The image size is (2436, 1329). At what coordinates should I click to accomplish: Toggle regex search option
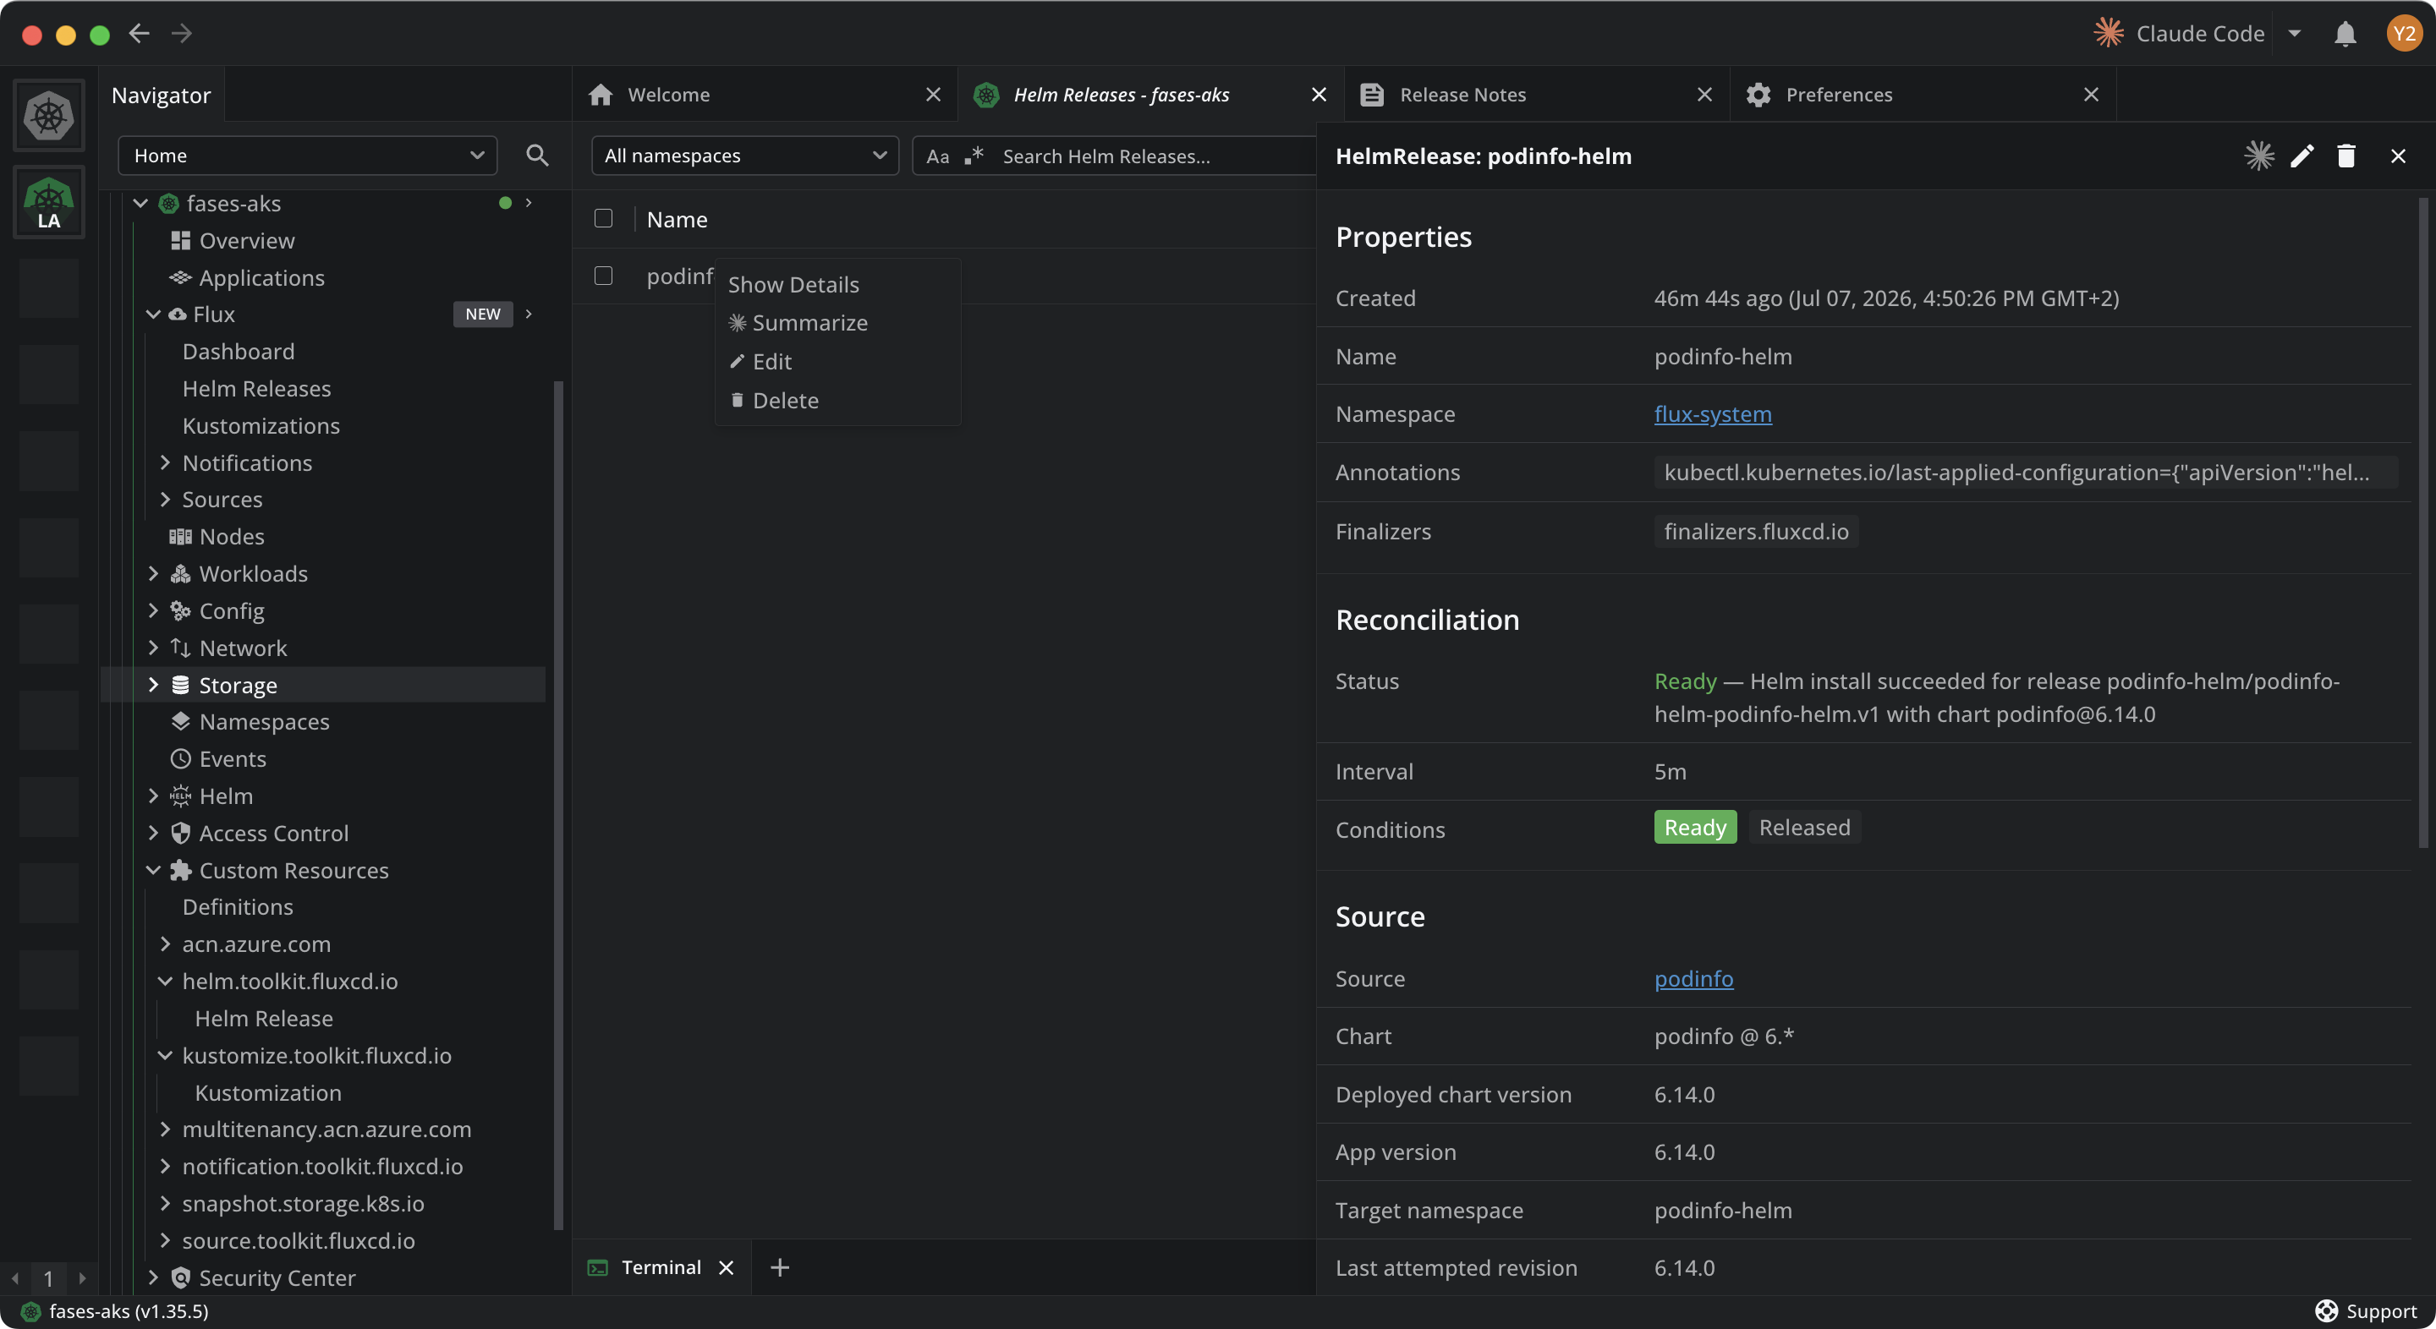[x=974, y=156]
